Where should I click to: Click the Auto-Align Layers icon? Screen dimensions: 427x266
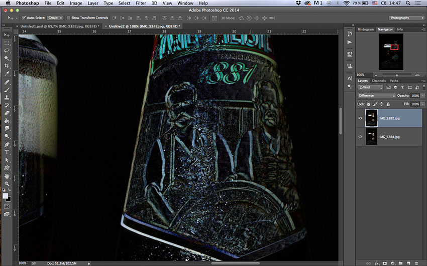click(215, 18)
